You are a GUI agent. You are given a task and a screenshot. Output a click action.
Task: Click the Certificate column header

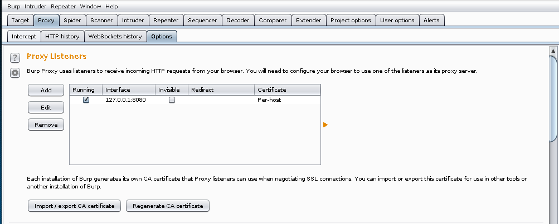tap(288, 90)
